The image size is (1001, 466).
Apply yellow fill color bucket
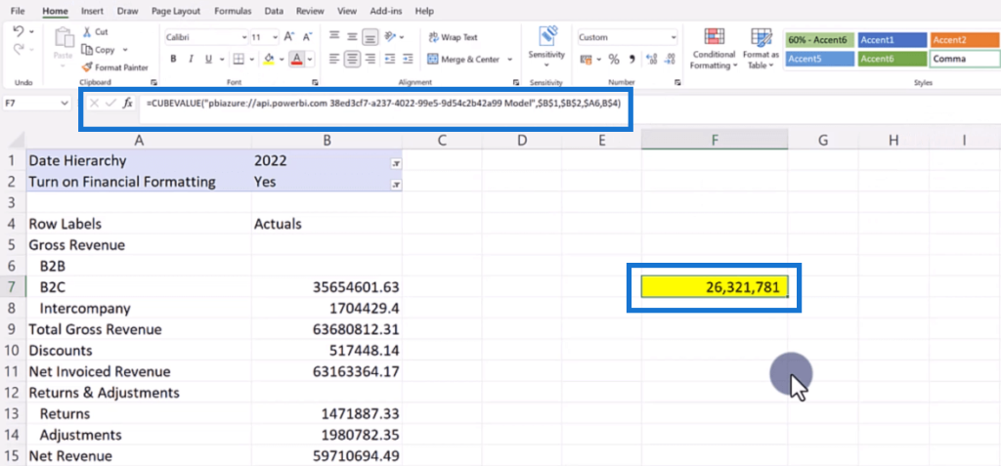(269, 60)
